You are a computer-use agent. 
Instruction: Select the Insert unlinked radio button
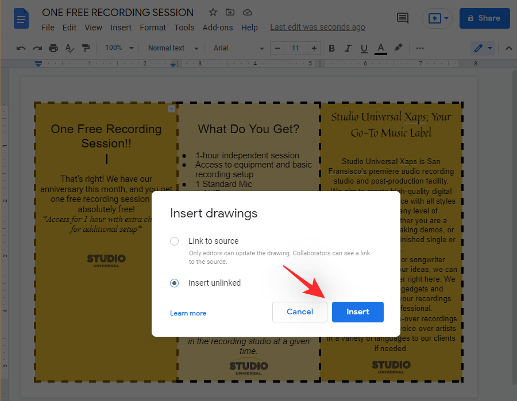pyautogui.click(x=175, y=283)
